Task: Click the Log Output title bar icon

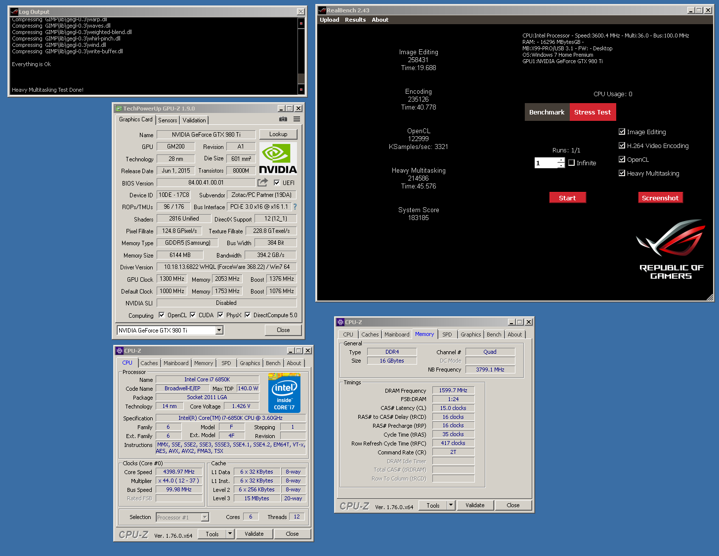Action: [14, 11]
